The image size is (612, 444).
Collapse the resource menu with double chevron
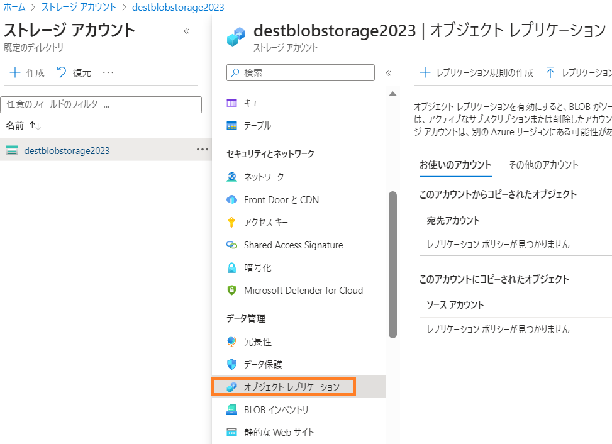click(x=388, y=73)
